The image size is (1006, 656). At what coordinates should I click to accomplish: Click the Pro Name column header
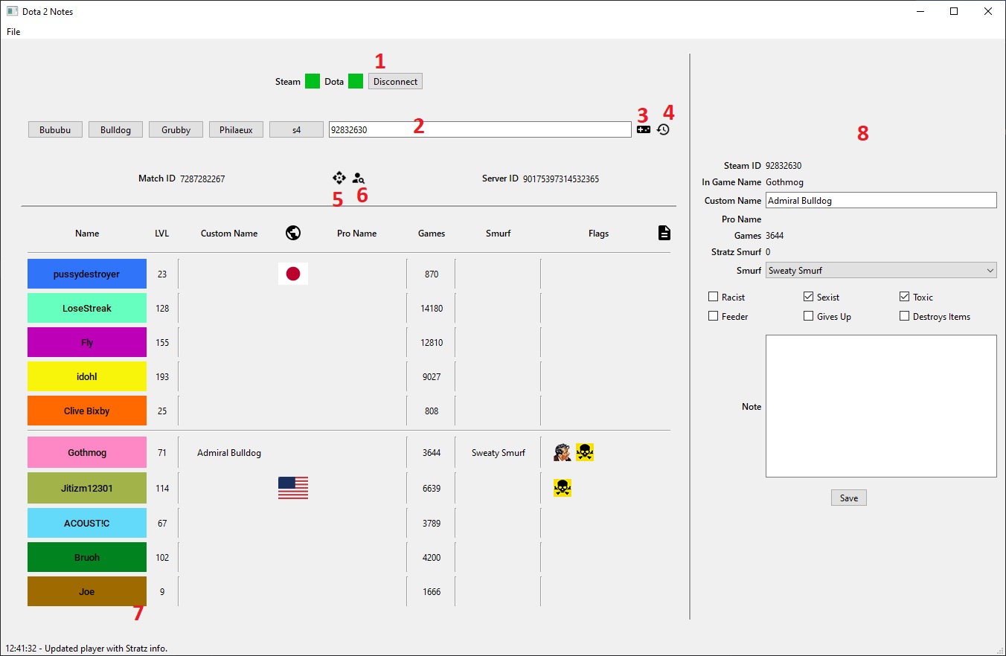pos(356,233)
